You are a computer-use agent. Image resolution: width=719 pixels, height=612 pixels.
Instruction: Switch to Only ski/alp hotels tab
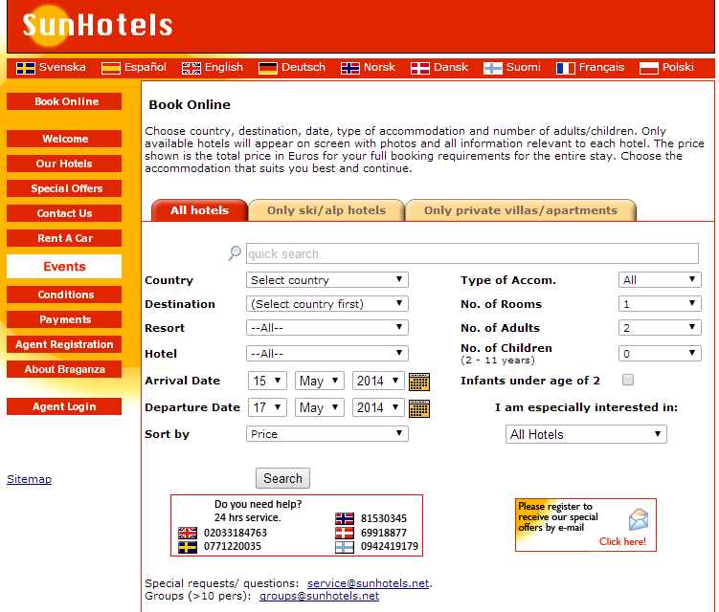click(326, 210)
